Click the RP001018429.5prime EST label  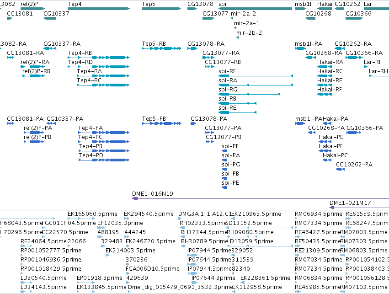click(x=51, y=269)
